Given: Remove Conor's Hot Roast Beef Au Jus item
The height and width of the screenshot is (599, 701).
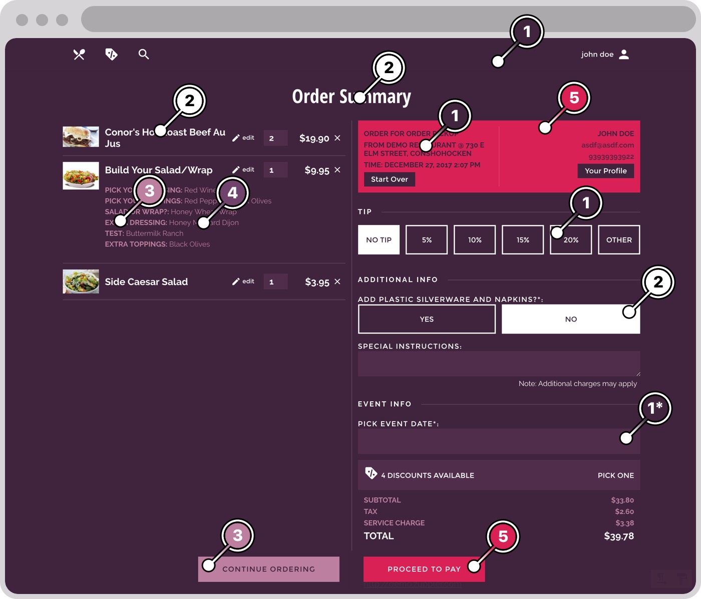Looking at the screenshot, I should pyautogui.click(x=337, y=138).
